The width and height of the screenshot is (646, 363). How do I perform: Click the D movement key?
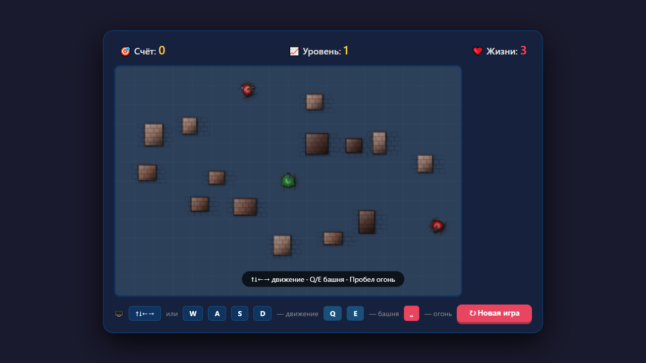(x=262, y=314)
